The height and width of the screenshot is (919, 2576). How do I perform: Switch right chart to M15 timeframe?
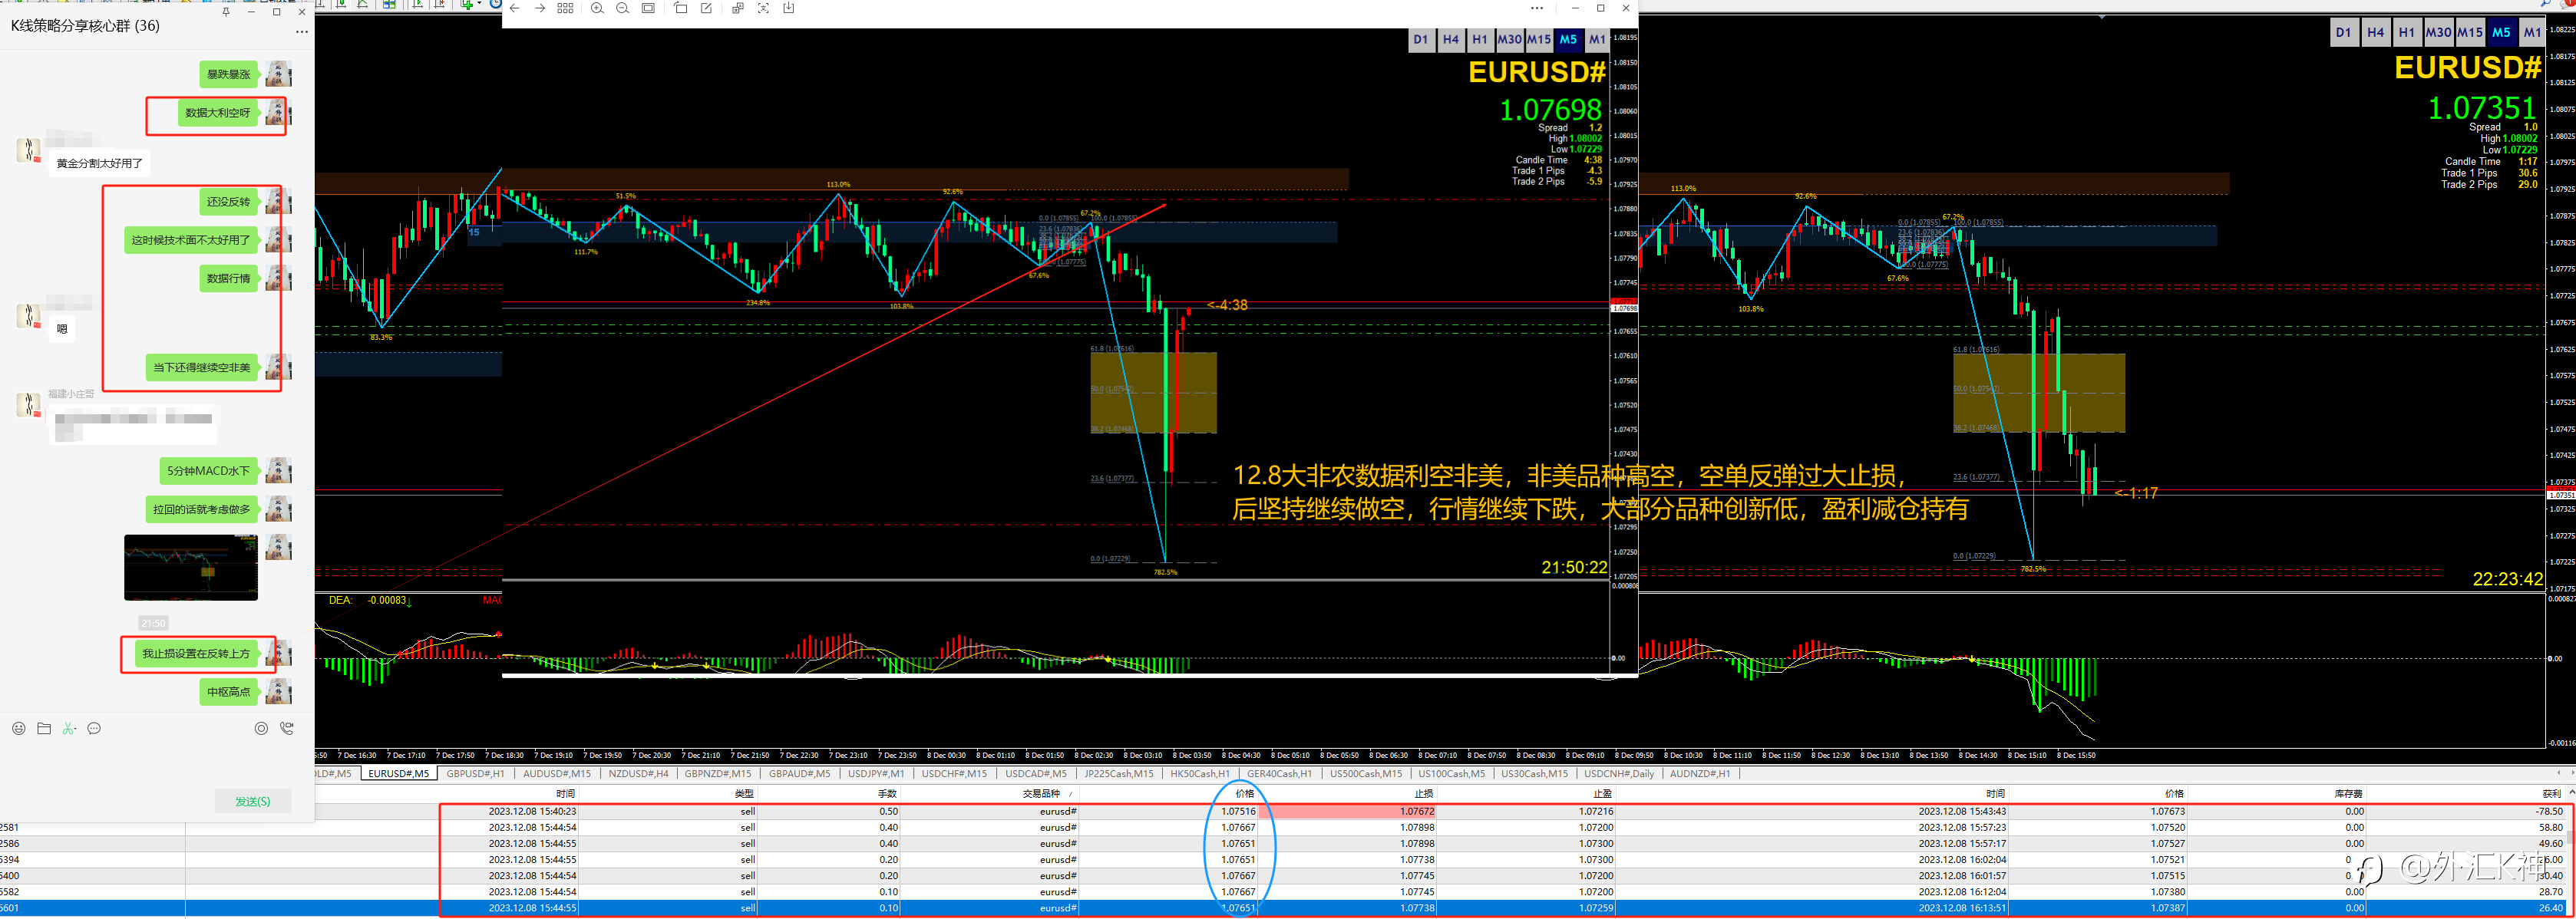[2470, 32]
